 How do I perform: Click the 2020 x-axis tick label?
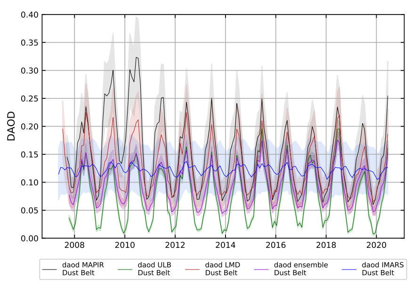377,246
